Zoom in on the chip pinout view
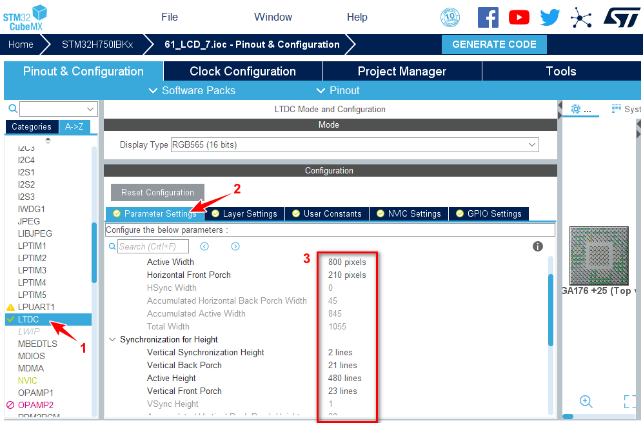The image size is (643, 423). 586,402
